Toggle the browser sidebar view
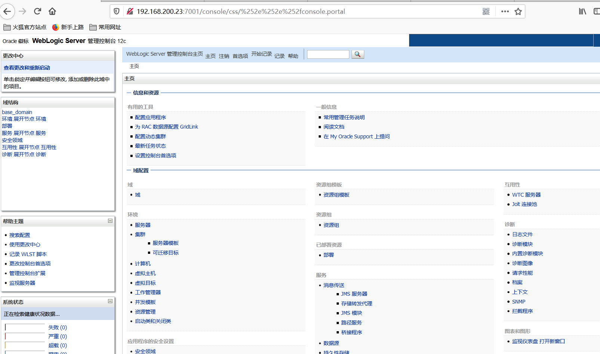 [x=597, y=11]
